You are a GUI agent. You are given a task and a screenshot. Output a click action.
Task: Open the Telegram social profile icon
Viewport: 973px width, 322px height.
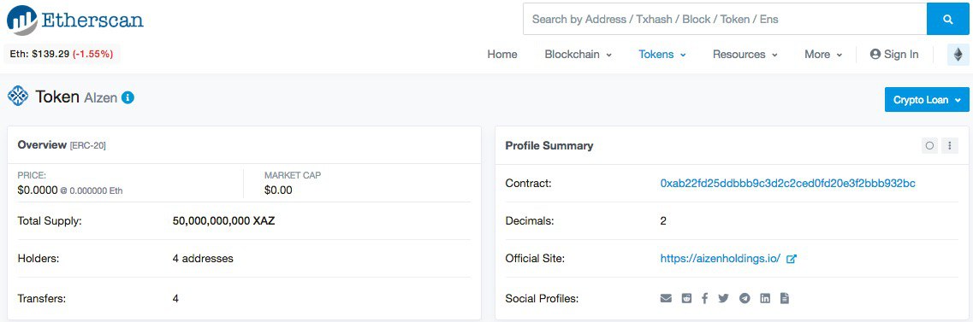pyautogui.click(x=745, y=298)
